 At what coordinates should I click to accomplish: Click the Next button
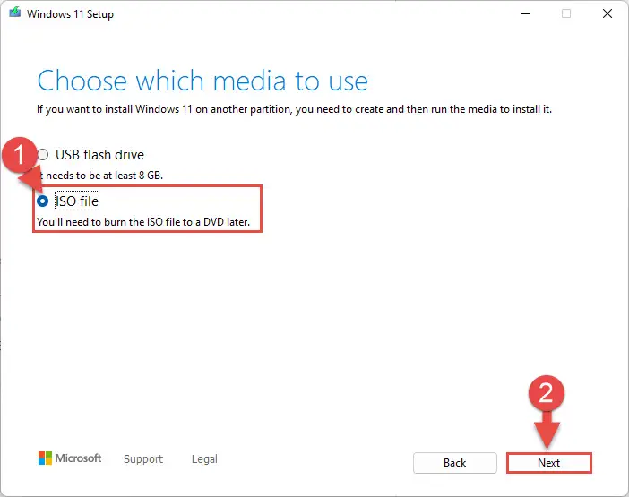pyautogui.click(x=548, y=463)
